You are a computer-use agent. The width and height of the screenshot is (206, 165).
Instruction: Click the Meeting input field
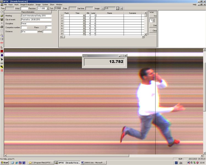pos(36,16)
